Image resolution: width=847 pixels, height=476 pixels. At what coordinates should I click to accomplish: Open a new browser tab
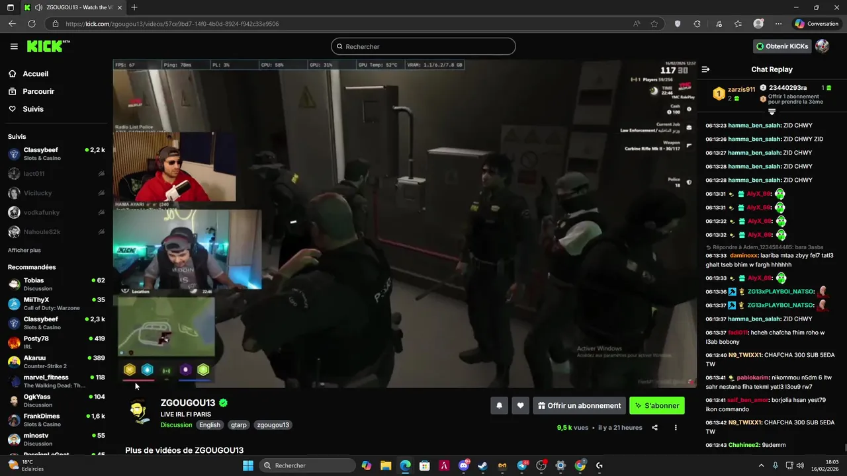(134, 7)
